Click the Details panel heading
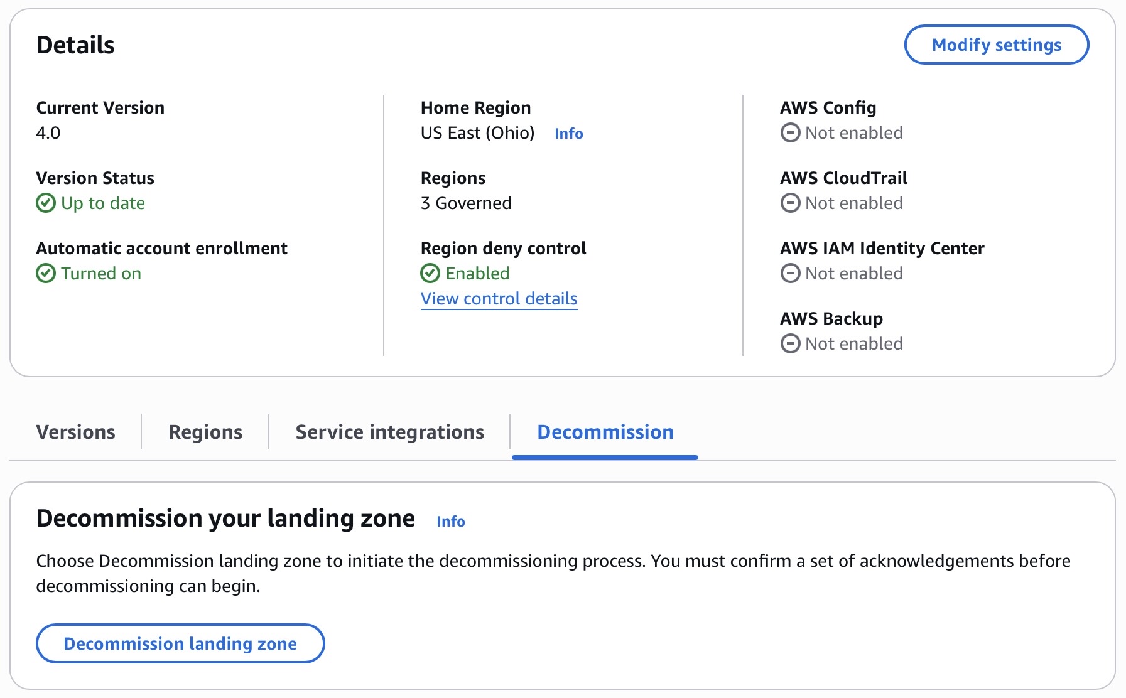The height and width of the screenshot is (698, 1126). (75, 45)
